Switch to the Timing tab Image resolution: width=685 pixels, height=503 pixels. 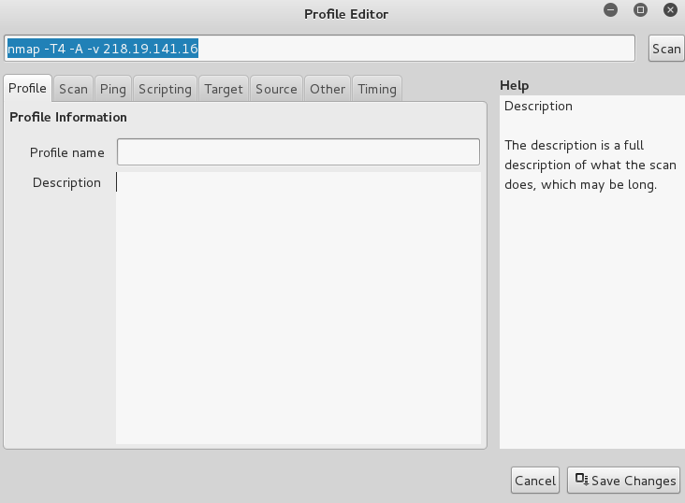pos(377,89)
